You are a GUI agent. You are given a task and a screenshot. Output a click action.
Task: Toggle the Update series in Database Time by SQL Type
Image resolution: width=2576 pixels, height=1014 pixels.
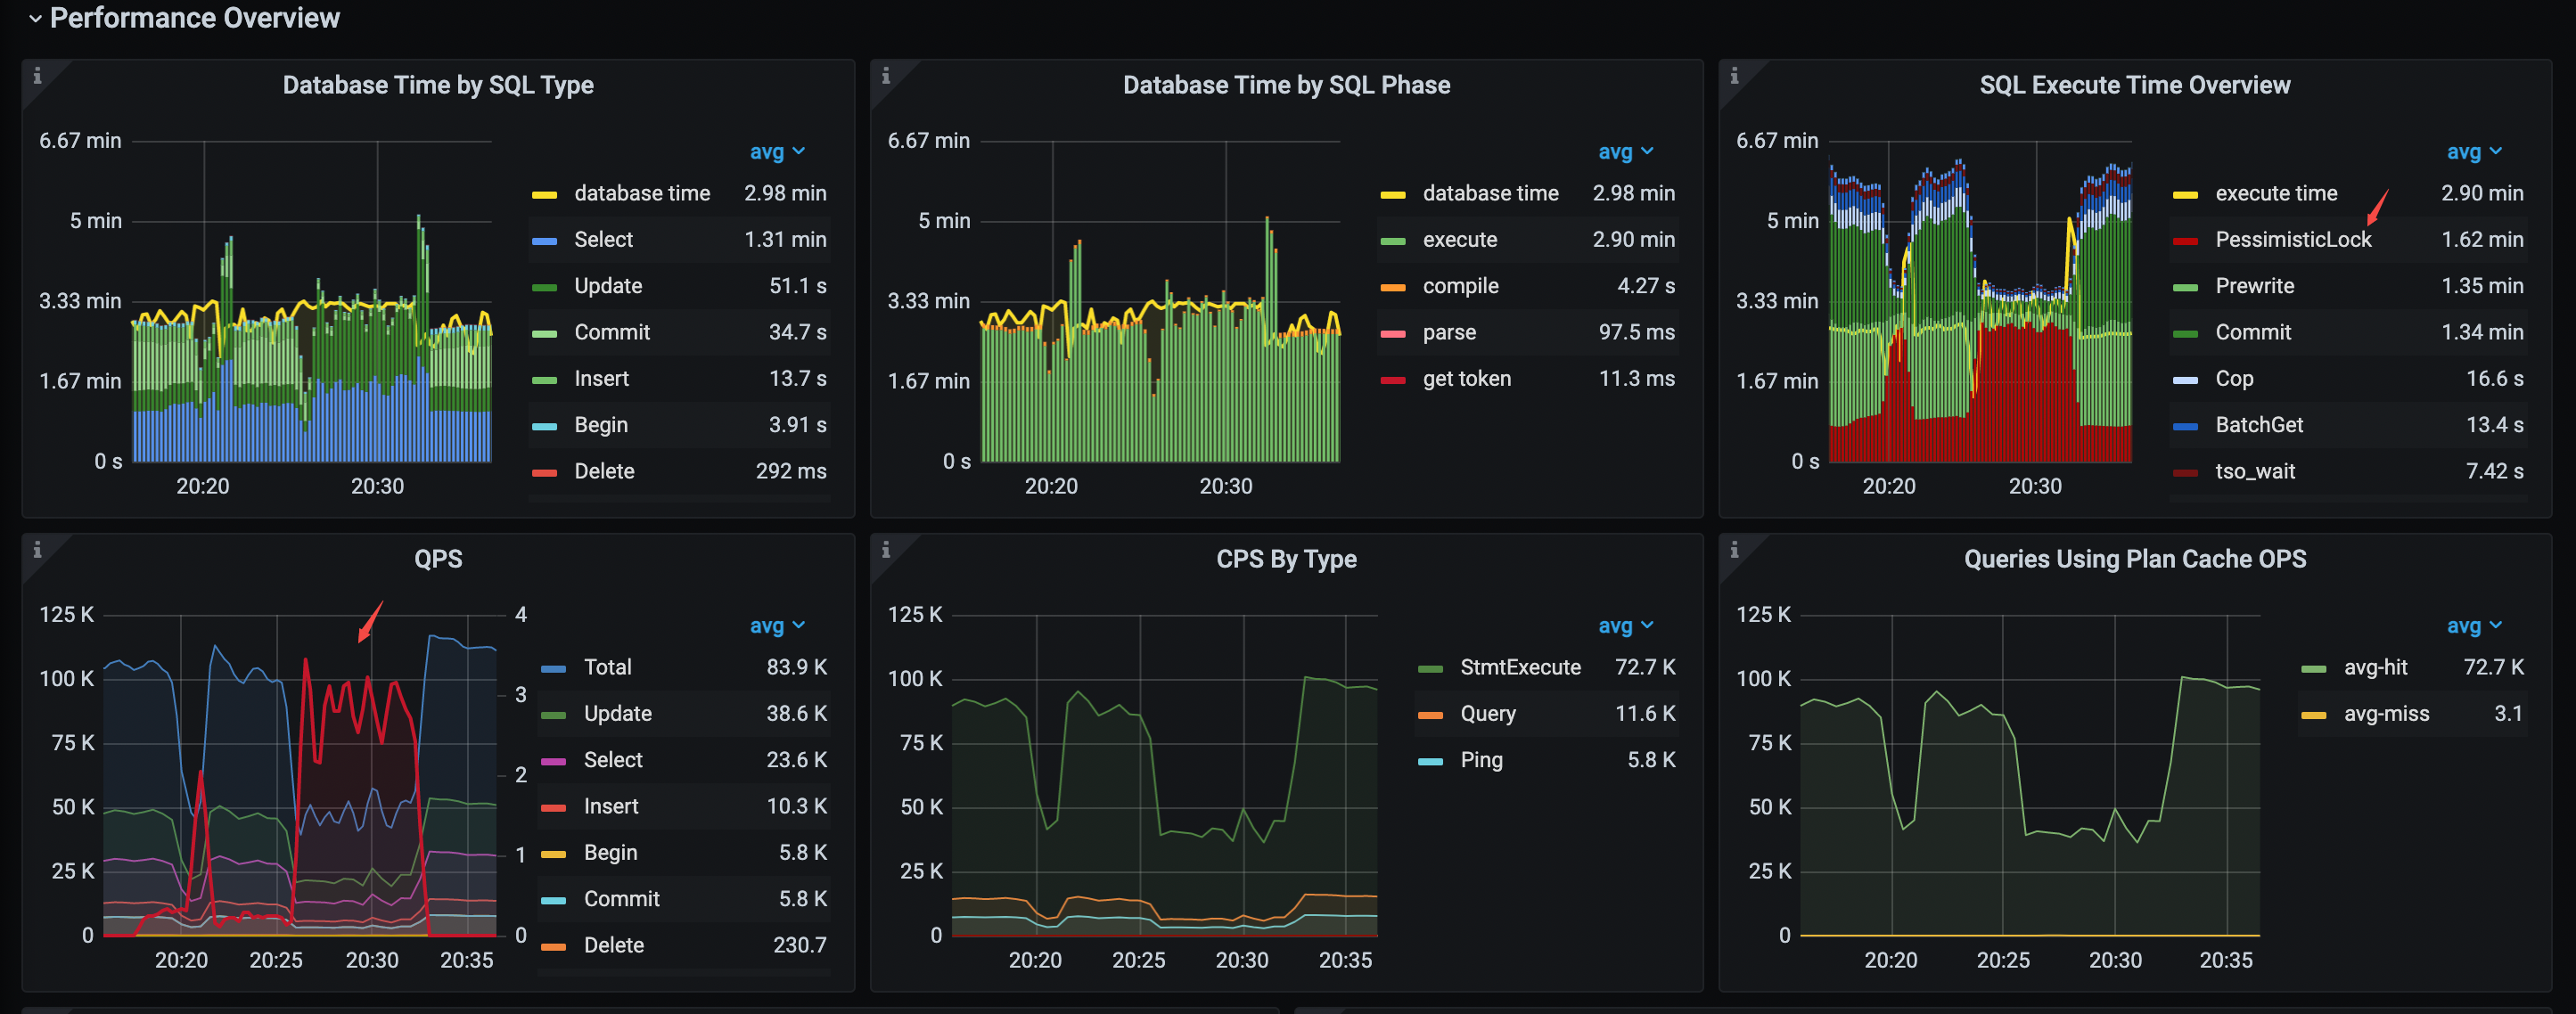pos(607,285)
